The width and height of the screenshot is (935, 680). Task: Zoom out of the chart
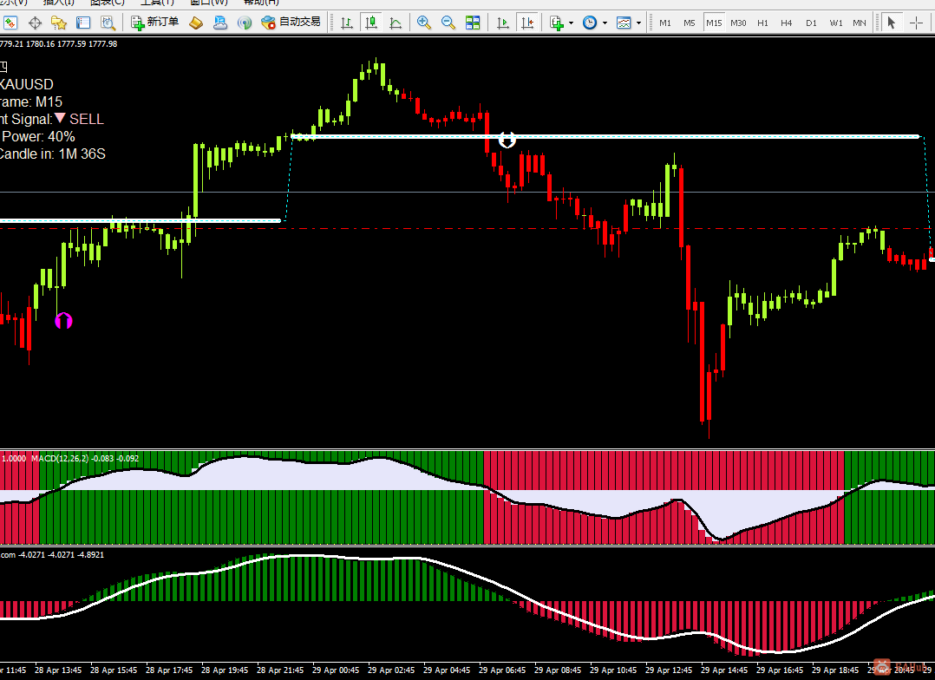[448, 23]
